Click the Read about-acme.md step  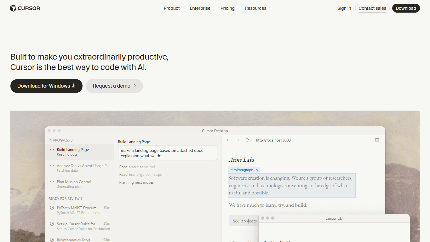pyautogui.click(x=137, y=167)
